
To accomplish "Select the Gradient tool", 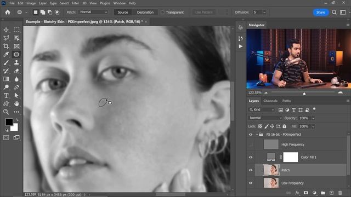I will coord(6,79).
